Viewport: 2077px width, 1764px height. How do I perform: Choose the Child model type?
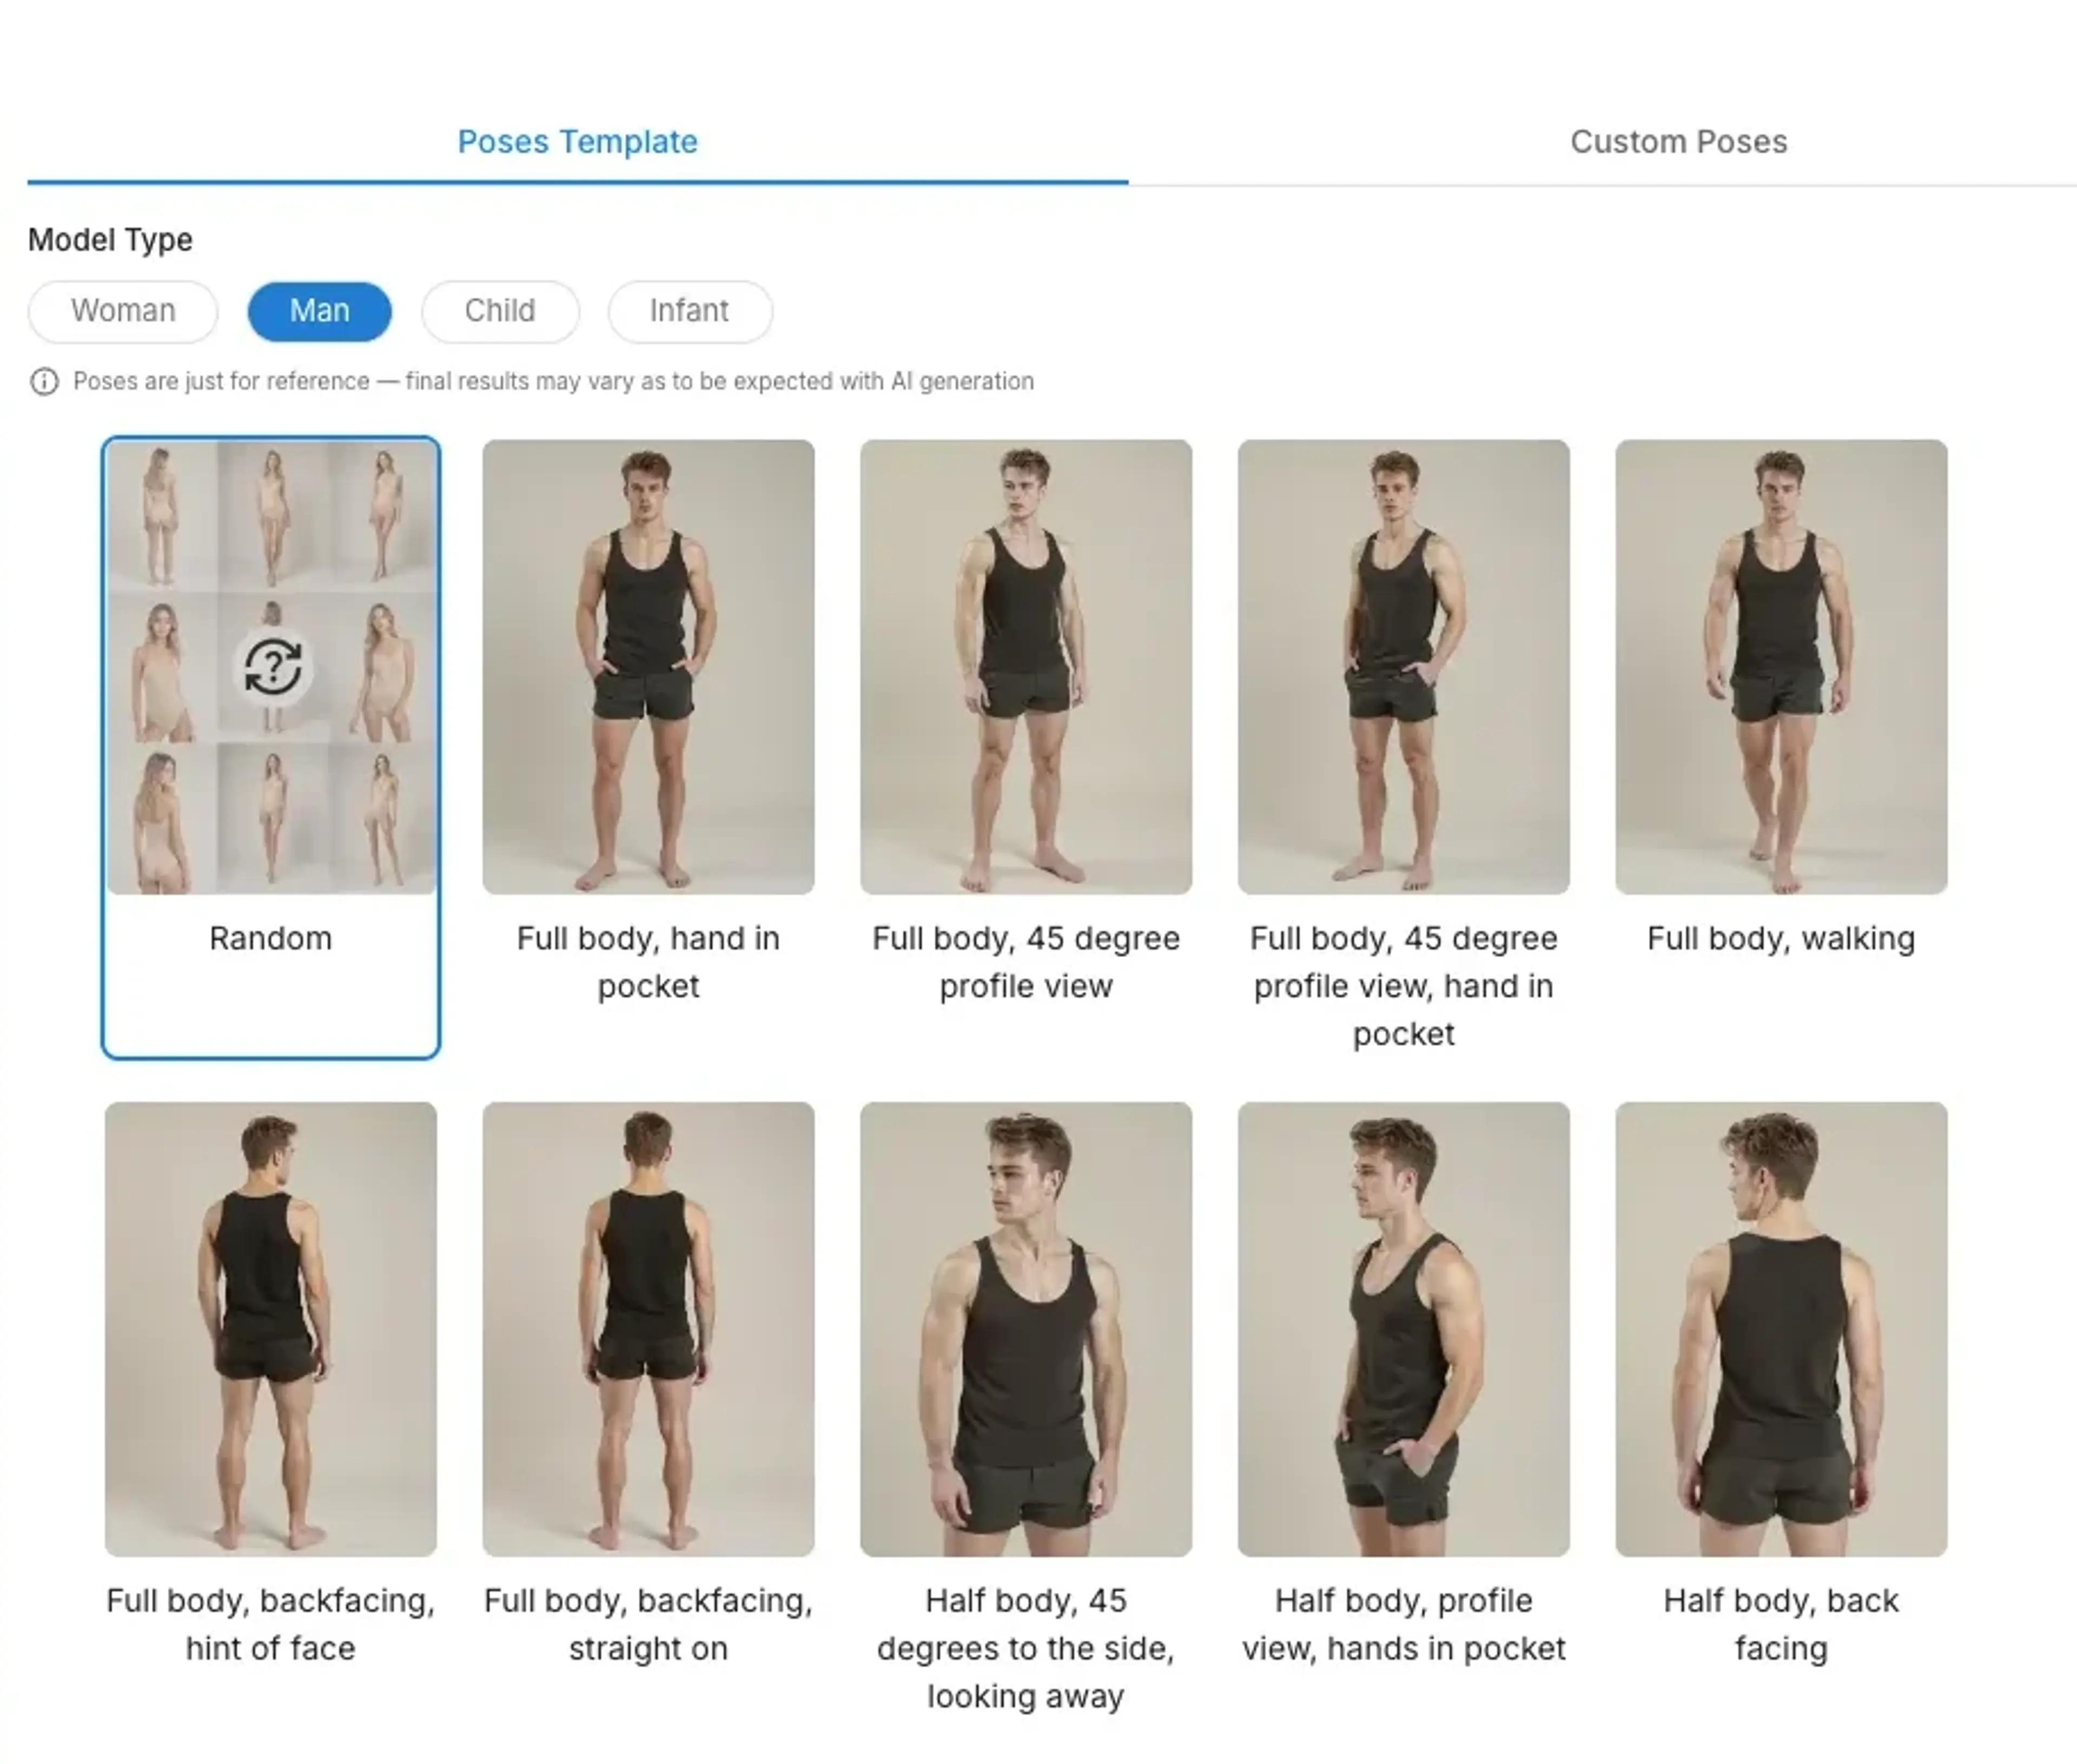[x=500, y=311]
